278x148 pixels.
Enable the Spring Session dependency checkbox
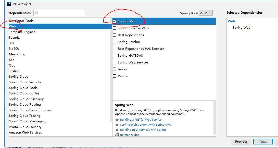(115, 42)
